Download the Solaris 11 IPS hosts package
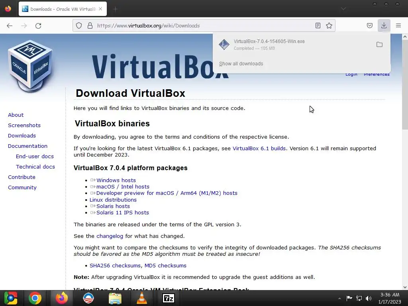 tap(123, 213)
